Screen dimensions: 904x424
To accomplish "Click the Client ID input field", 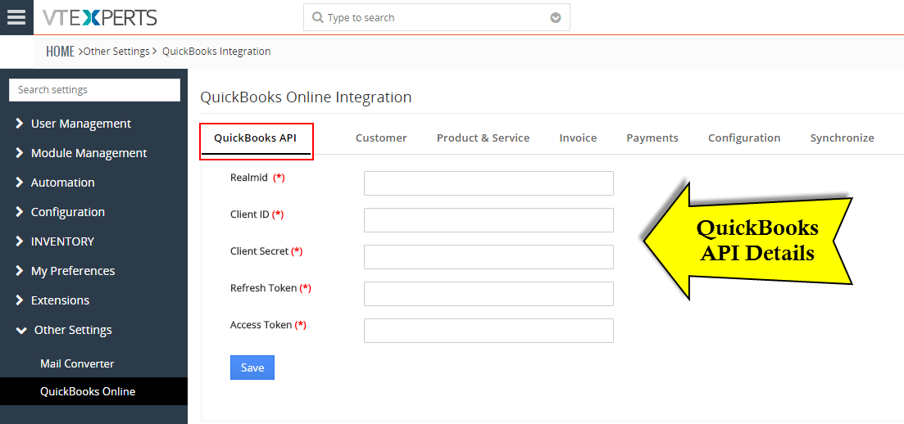I will pos(489,220).
